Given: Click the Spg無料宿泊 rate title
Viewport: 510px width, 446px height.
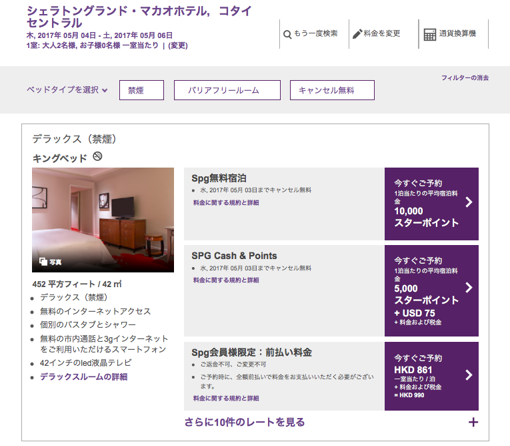Looking at the screenshot, I should pyautogui.click(x=219, y=178).
